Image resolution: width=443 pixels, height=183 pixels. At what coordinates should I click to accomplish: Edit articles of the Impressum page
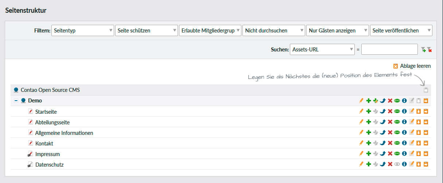tap(411, 154)
